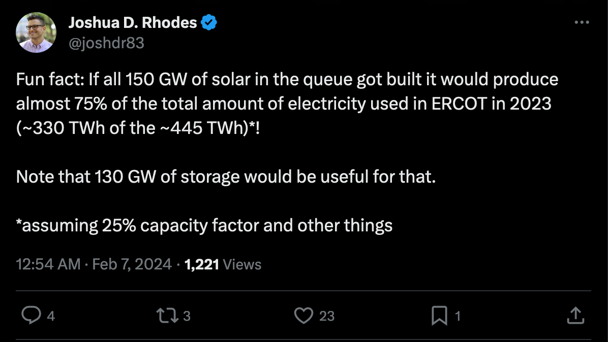Like the tweet with the heart icon
The height and width of the screenshot is (342, 608).
click(x=303, y=315)
